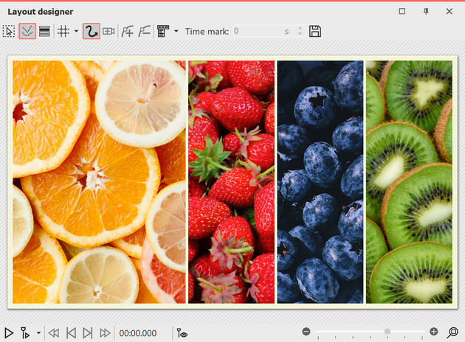Click the camera pan icon
Viewport: 465px width, 342px height.
pos(109,31)
